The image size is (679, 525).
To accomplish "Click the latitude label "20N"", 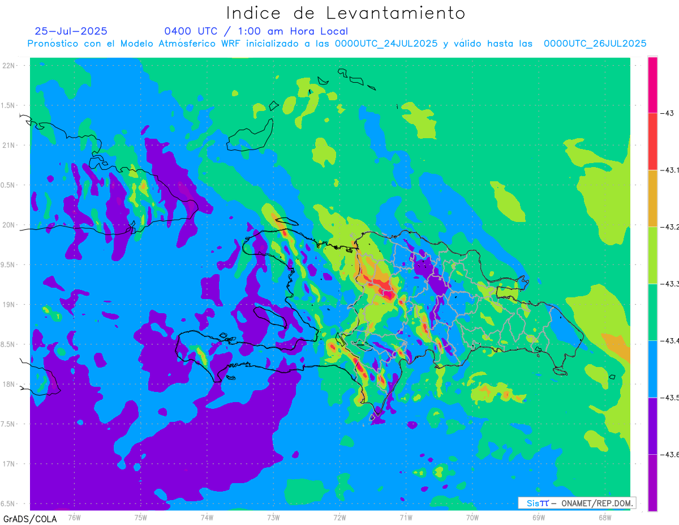I will pos(9,225).
